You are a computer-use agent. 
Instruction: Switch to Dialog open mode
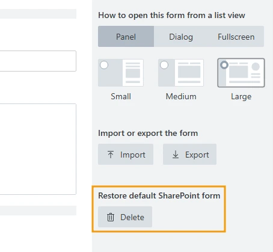tap(181, 37)
